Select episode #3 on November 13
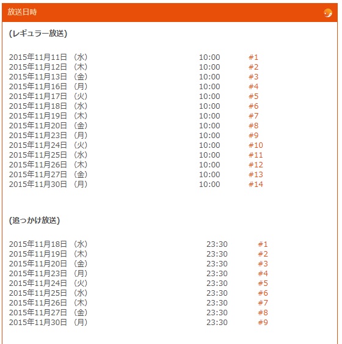 pyautogui.click(x=253, y=77)
